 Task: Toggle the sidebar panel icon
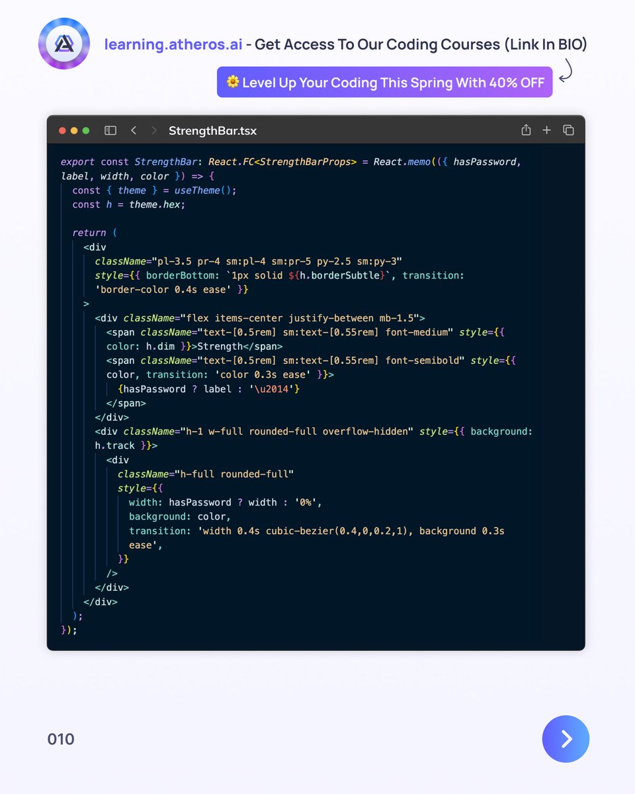pyautogui.click(x=110, y=130)
